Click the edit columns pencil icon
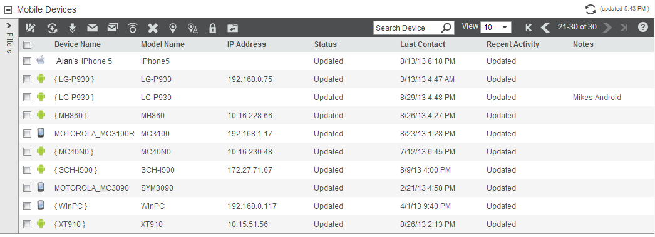The height and width of the screenshot is (237, 655). click(31, 28)
